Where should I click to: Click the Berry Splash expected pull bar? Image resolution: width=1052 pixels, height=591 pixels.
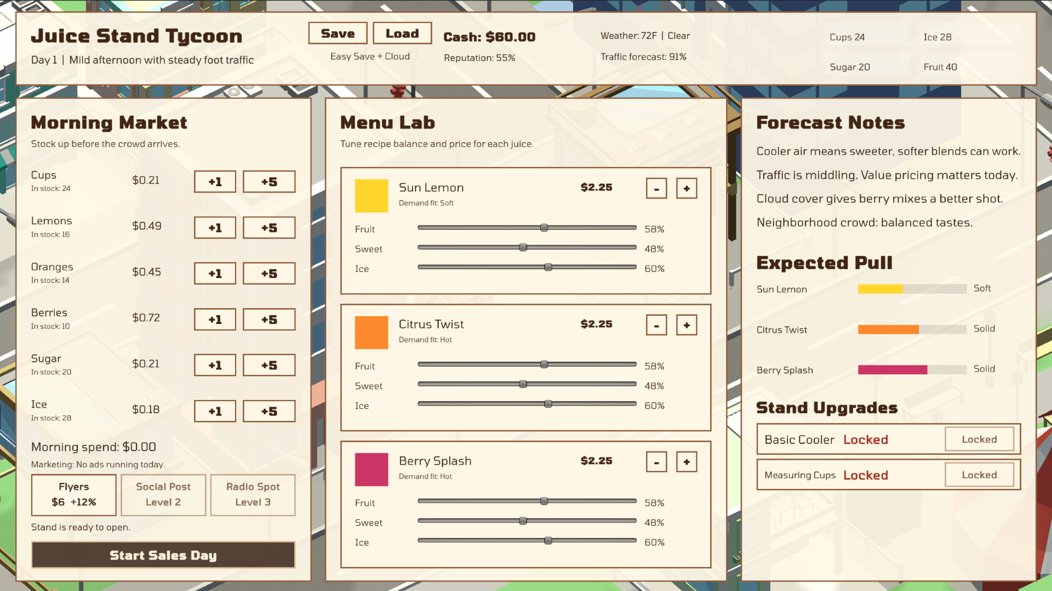(912, 370)
